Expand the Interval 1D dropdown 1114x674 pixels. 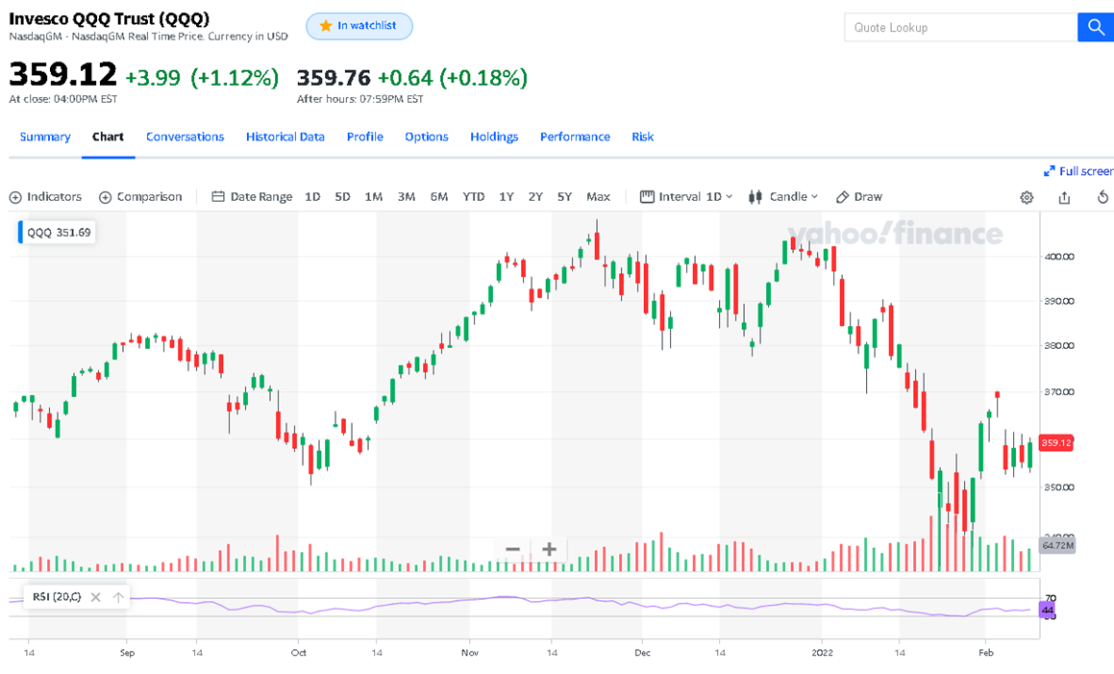(x=686, y=197)
